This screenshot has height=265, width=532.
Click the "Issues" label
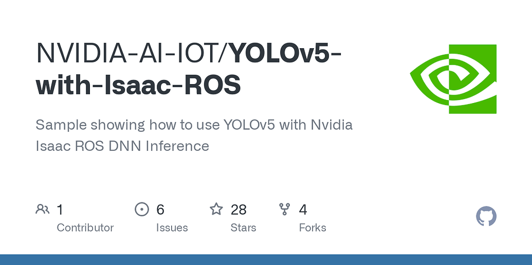[x=172, y=228]
